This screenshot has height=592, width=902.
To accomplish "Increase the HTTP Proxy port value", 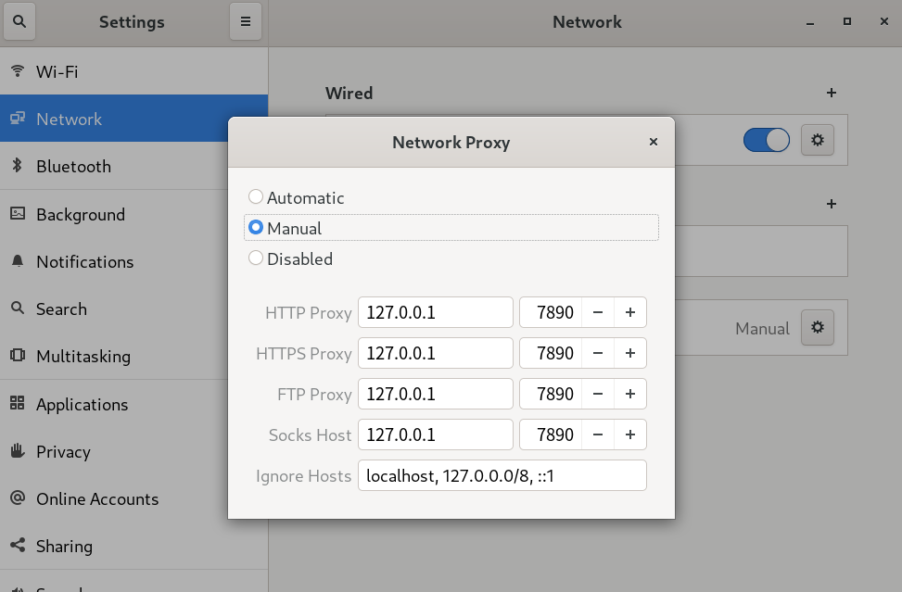I will coord(629,313).
